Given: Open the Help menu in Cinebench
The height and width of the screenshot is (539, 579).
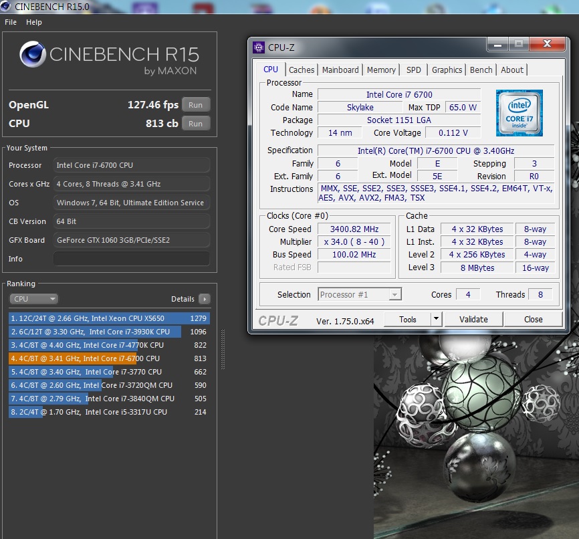Looking at the screenshot, I should 34,22.
